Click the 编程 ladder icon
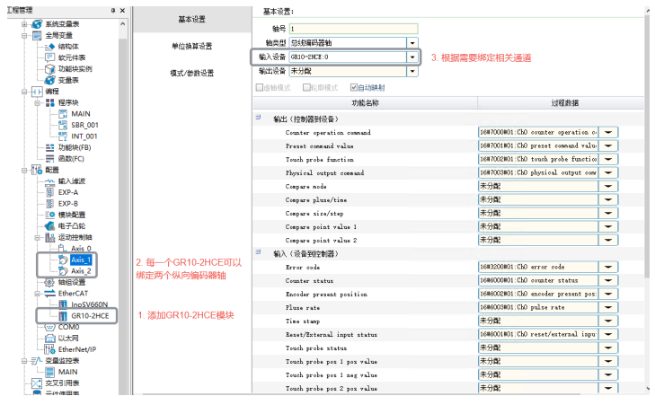This screenshot has width=655, height=405. pos(37,92)
